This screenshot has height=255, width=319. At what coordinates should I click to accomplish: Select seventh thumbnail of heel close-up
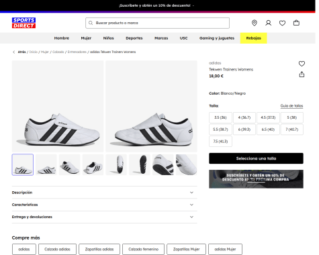pos(163,164)
